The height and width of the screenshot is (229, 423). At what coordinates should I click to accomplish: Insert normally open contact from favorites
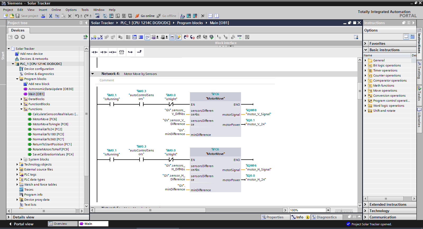(95, 52)
